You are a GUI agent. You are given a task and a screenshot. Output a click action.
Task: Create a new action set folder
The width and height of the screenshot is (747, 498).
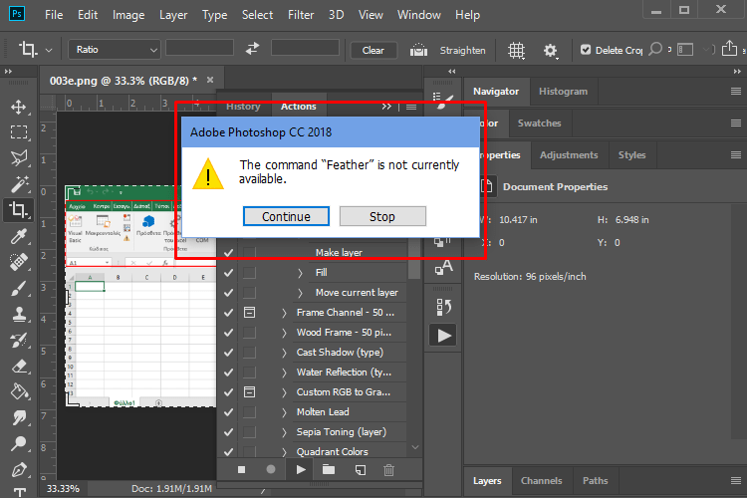coord(329,470)
